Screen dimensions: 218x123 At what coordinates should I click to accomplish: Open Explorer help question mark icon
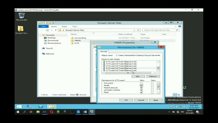(180, 26)
